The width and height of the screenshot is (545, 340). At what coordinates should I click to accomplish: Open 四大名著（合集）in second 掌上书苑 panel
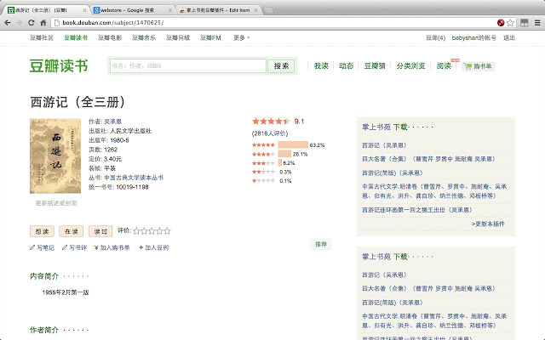point(429,289)
